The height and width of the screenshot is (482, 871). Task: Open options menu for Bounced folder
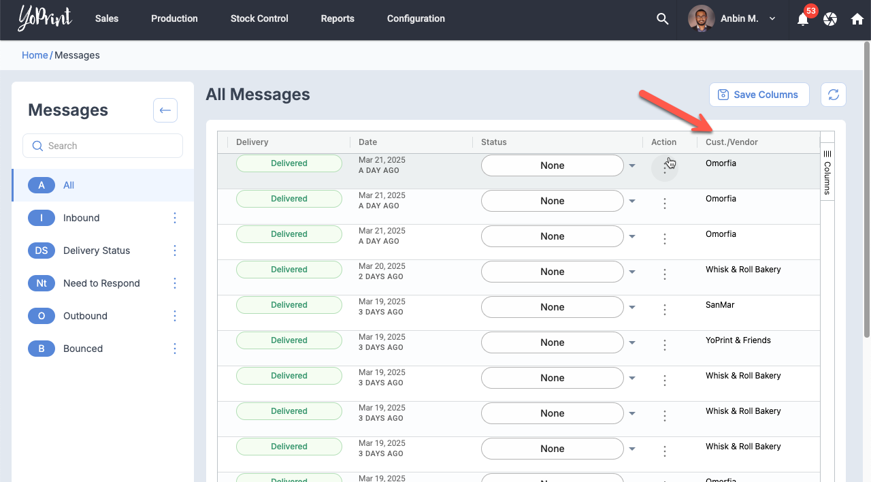(x=175, y=349)
